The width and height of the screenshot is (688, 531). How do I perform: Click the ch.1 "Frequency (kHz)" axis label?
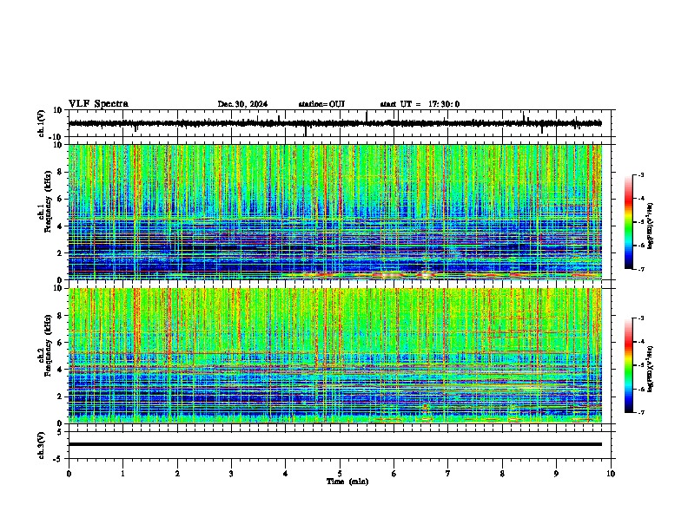coord(48,201)
